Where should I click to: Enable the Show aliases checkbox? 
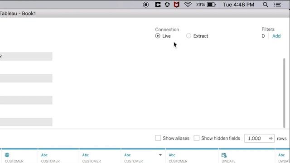158,138
